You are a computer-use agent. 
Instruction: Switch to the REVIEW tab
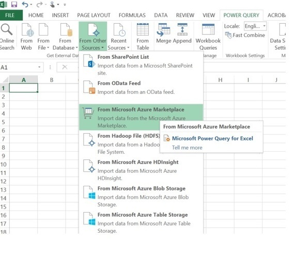(x=185, y=15)
